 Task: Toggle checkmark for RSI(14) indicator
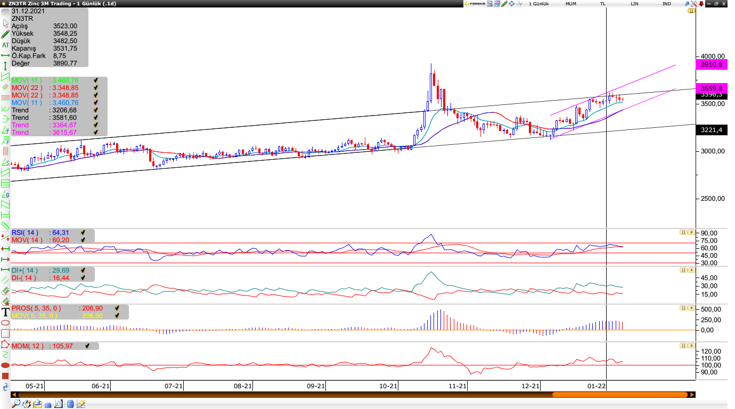click(x=83, y=233)
